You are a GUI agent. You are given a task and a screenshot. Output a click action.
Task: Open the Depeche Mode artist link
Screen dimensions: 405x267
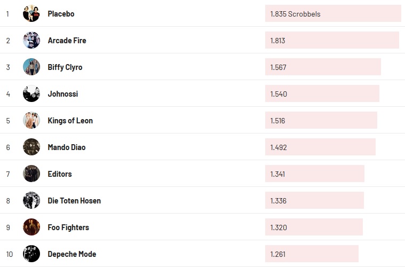point(72,254)
